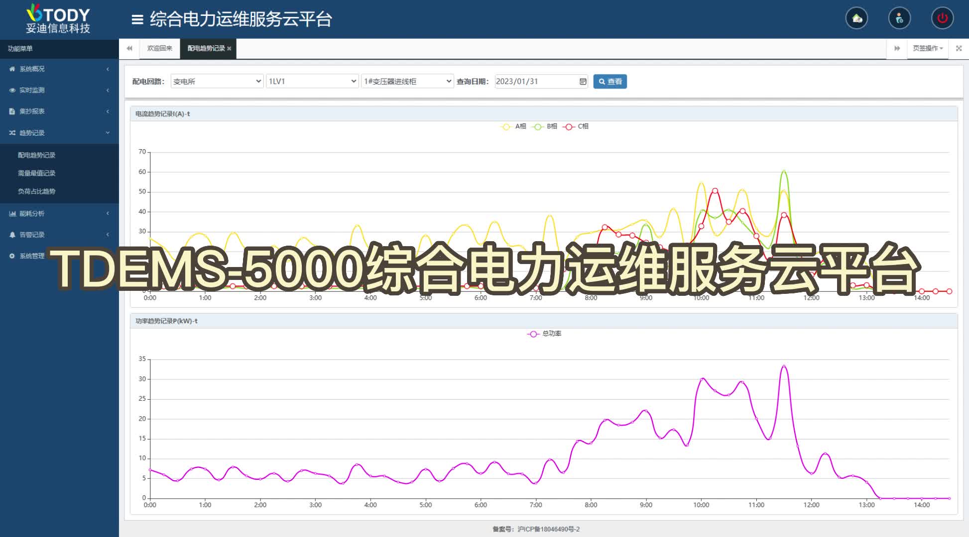Click the 系统管理 gear icon
This screenshot has width=969, height=537.
click(12, 256)
